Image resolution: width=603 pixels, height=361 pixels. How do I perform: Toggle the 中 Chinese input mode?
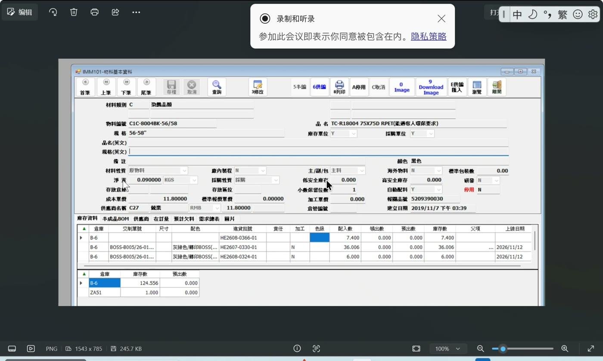(517, 14)
